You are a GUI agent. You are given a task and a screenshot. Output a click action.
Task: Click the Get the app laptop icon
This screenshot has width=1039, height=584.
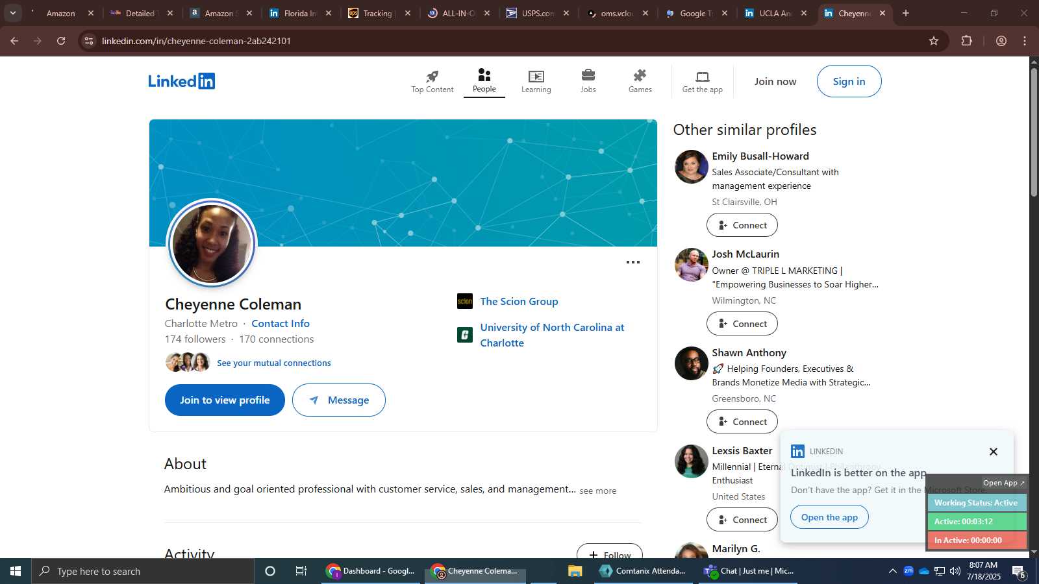(703, 77)
